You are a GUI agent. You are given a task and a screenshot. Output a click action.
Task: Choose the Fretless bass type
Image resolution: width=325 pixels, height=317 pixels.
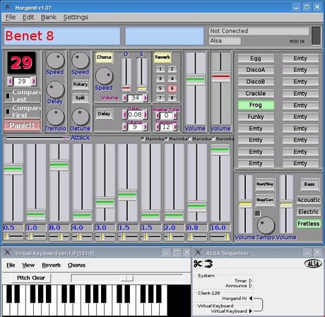point(308,224)
